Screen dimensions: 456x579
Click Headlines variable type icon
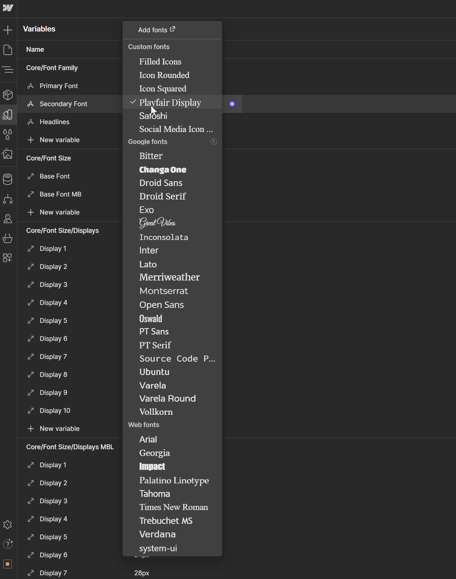click(x=31, y=122)
